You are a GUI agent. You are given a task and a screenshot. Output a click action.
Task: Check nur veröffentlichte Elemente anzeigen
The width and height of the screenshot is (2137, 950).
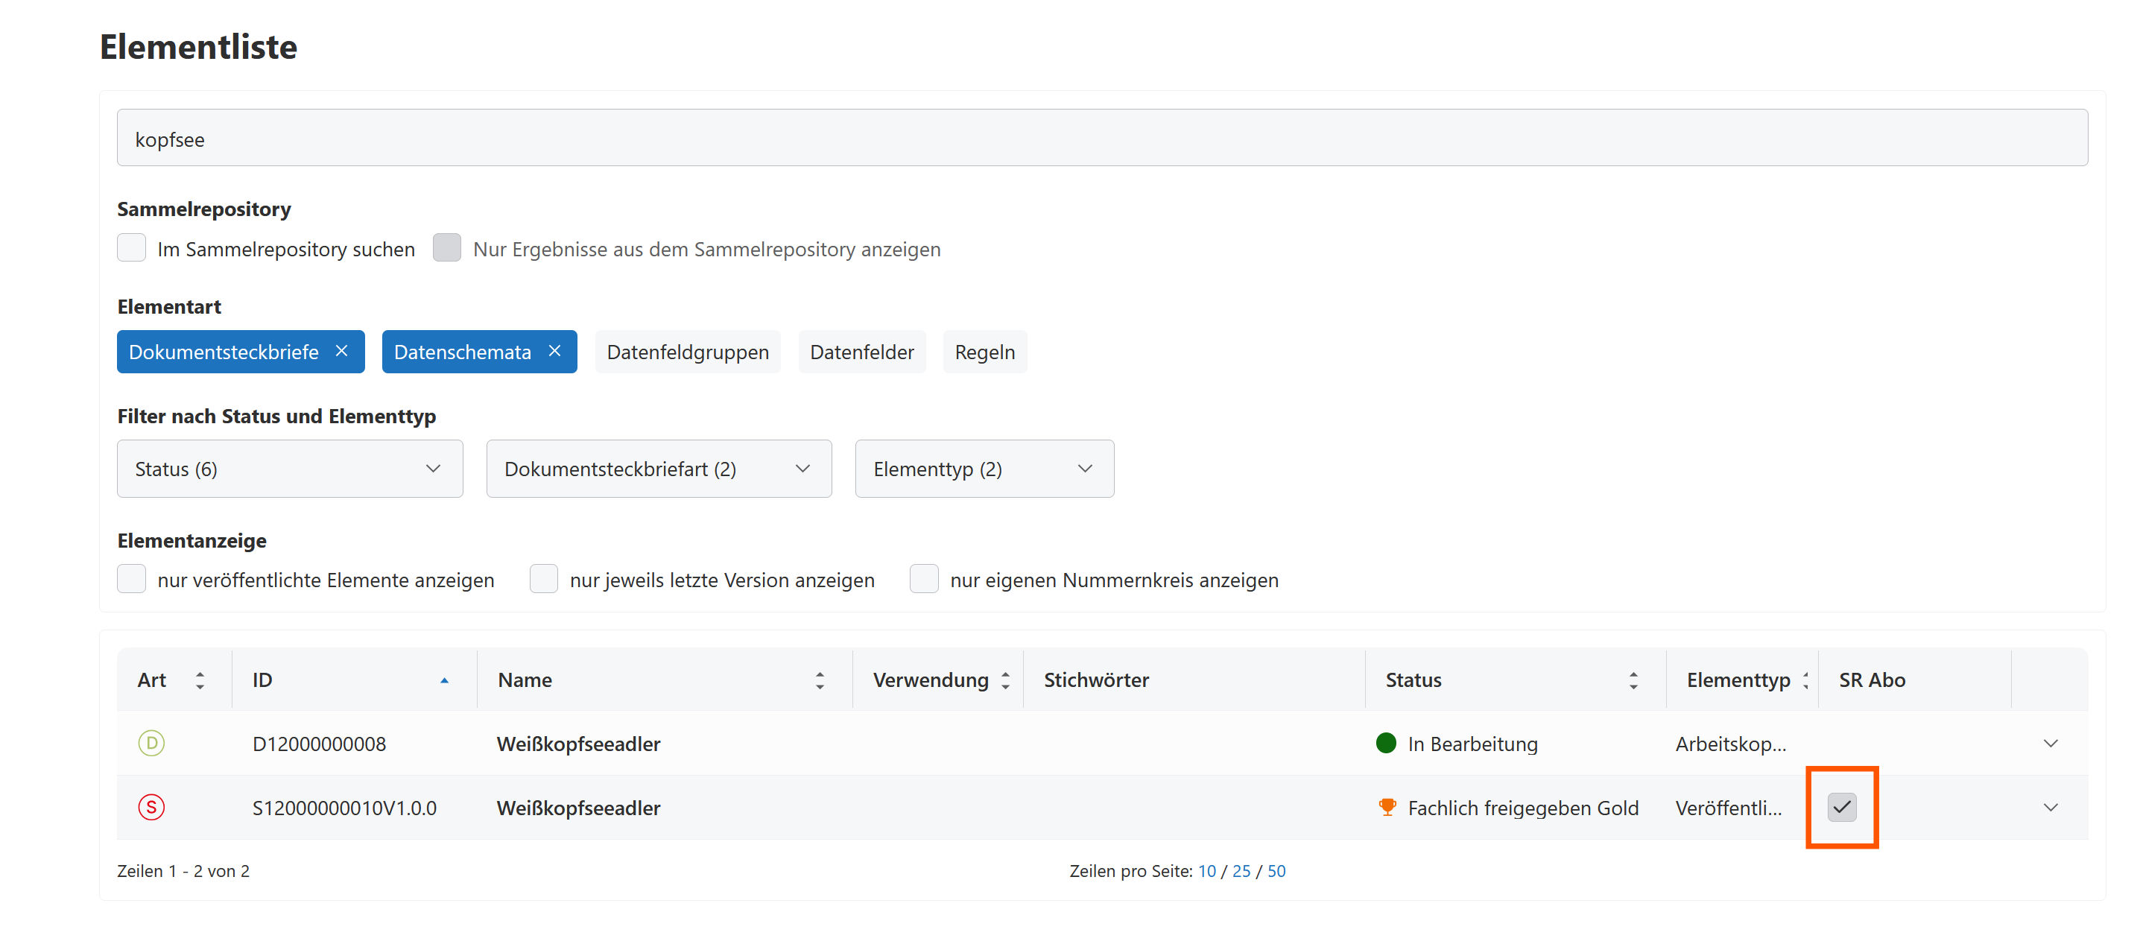132,579
